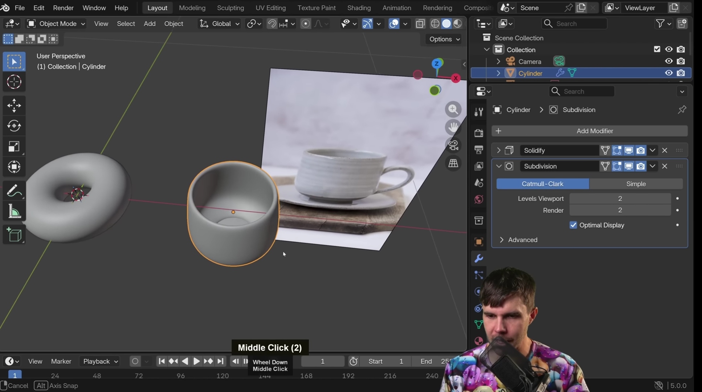Select the Move tool in toolbar
Viewport: 702px width, 392px height.
(14, 106)
